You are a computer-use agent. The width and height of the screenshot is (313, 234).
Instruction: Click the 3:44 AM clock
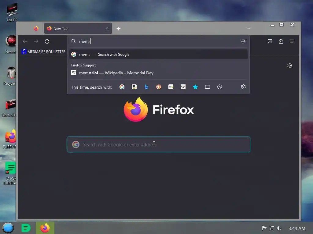click(x=297, y=229)
